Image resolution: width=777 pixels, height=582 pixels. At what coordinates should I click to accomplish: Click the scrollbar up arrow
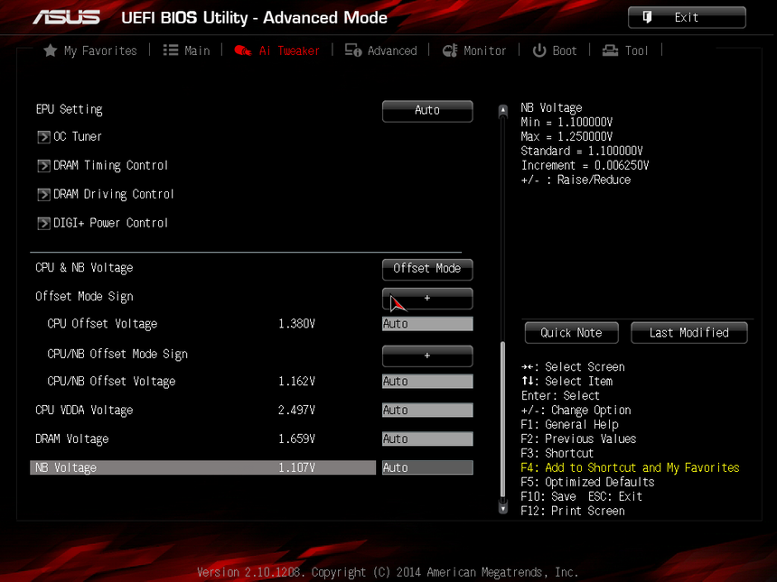pyautogui.click(x=503, y=111)
